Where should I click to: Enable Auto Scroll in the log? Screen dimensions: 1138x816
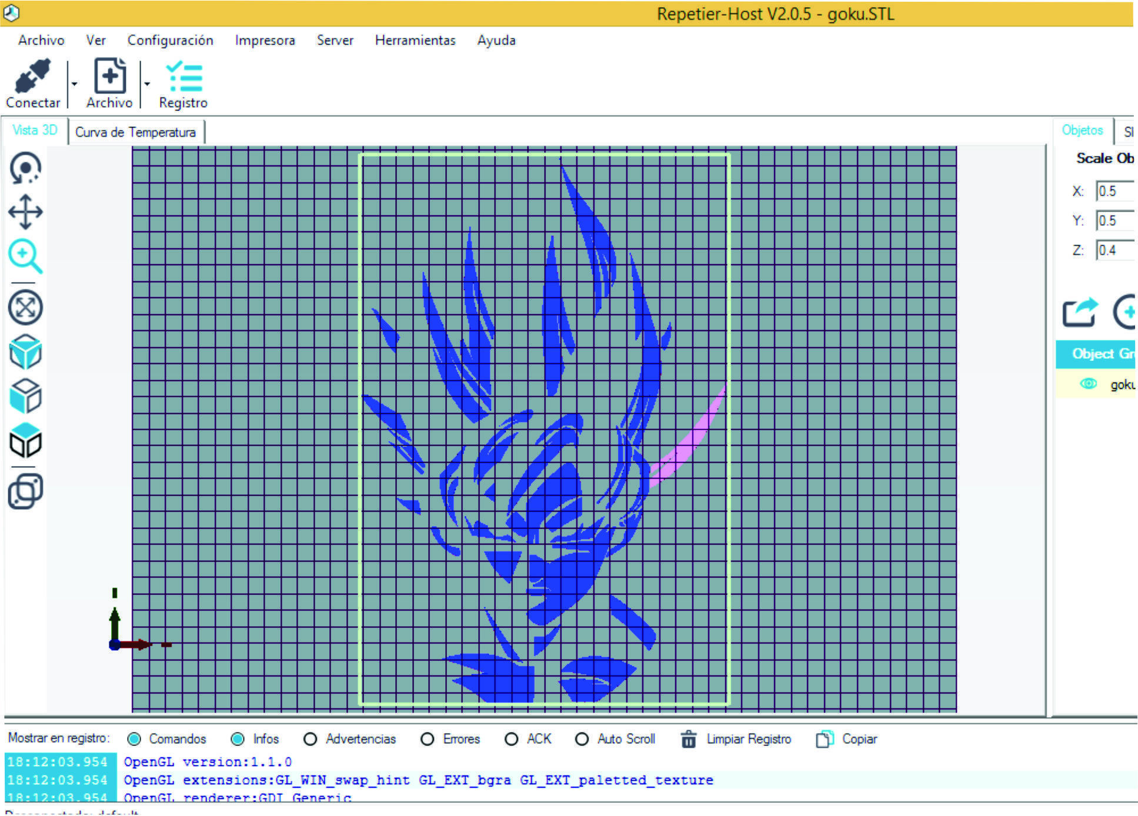[x=582, y=739]
